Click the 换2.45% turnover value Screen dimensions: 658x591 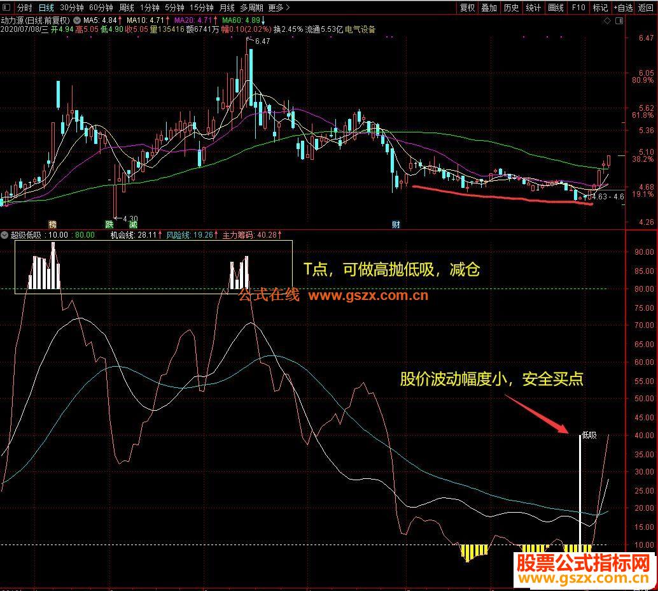288,29
